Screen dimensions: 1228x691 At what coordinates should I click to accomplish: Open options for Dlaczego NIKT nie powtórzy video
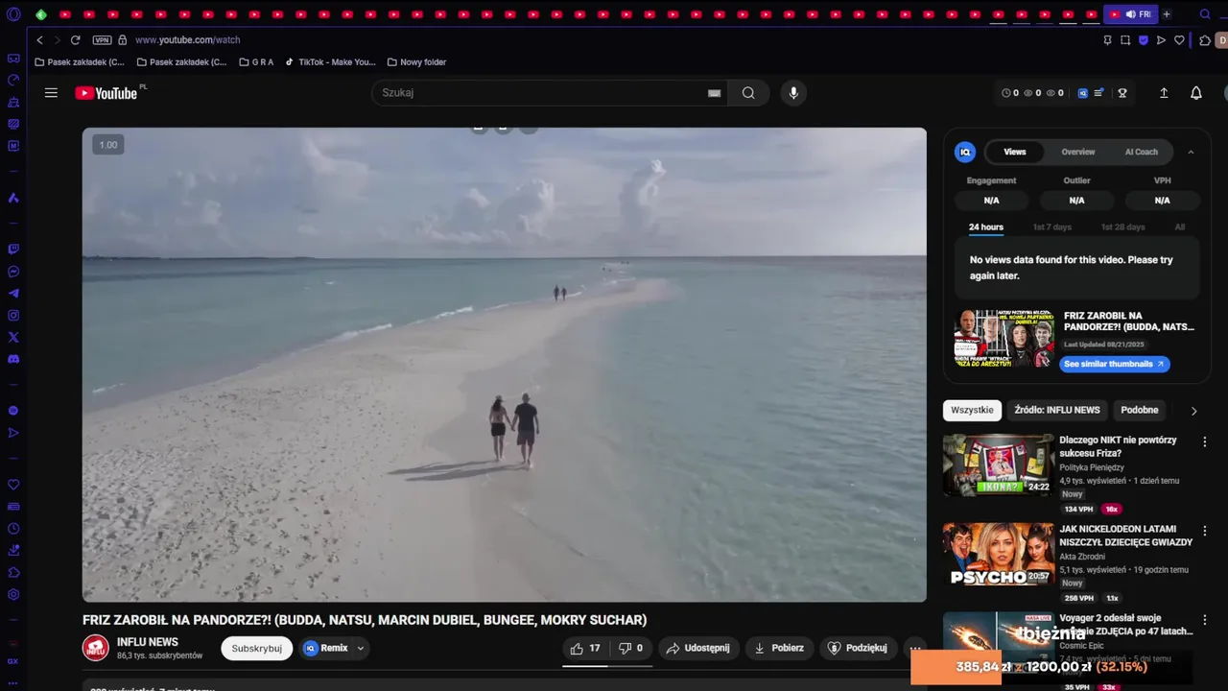click(x=1204, y=441)
